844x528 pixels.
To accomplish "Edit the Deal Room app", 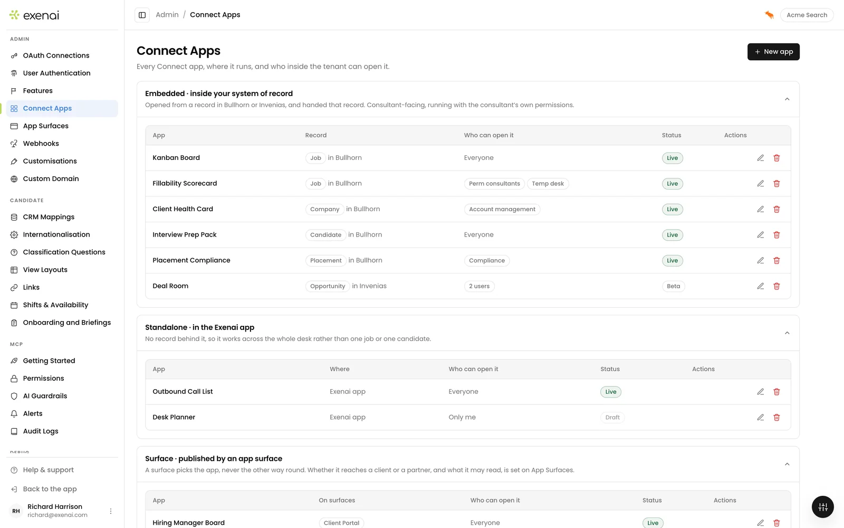I will point(760,286).
